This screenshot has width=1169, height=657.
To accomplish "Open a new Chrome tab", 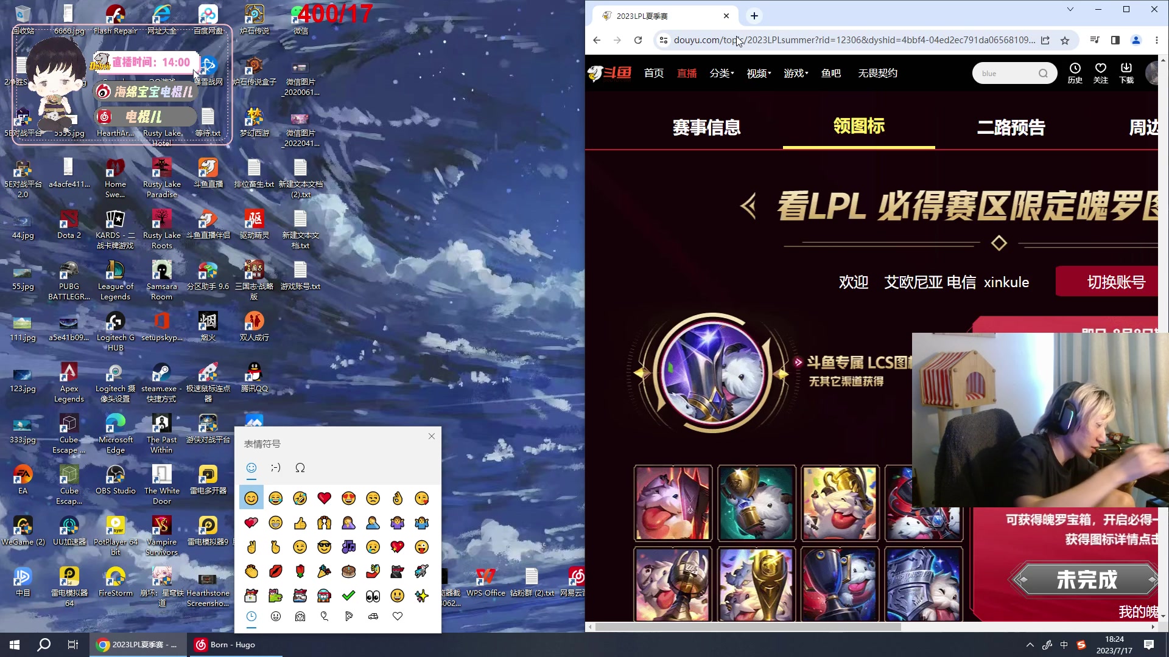I will tap(754, 16).
